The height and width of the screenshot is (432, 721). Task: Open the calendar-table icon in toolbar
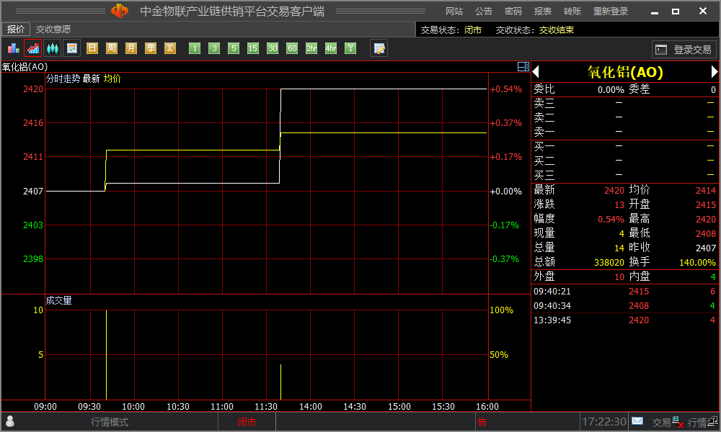(x=72, y=48)
